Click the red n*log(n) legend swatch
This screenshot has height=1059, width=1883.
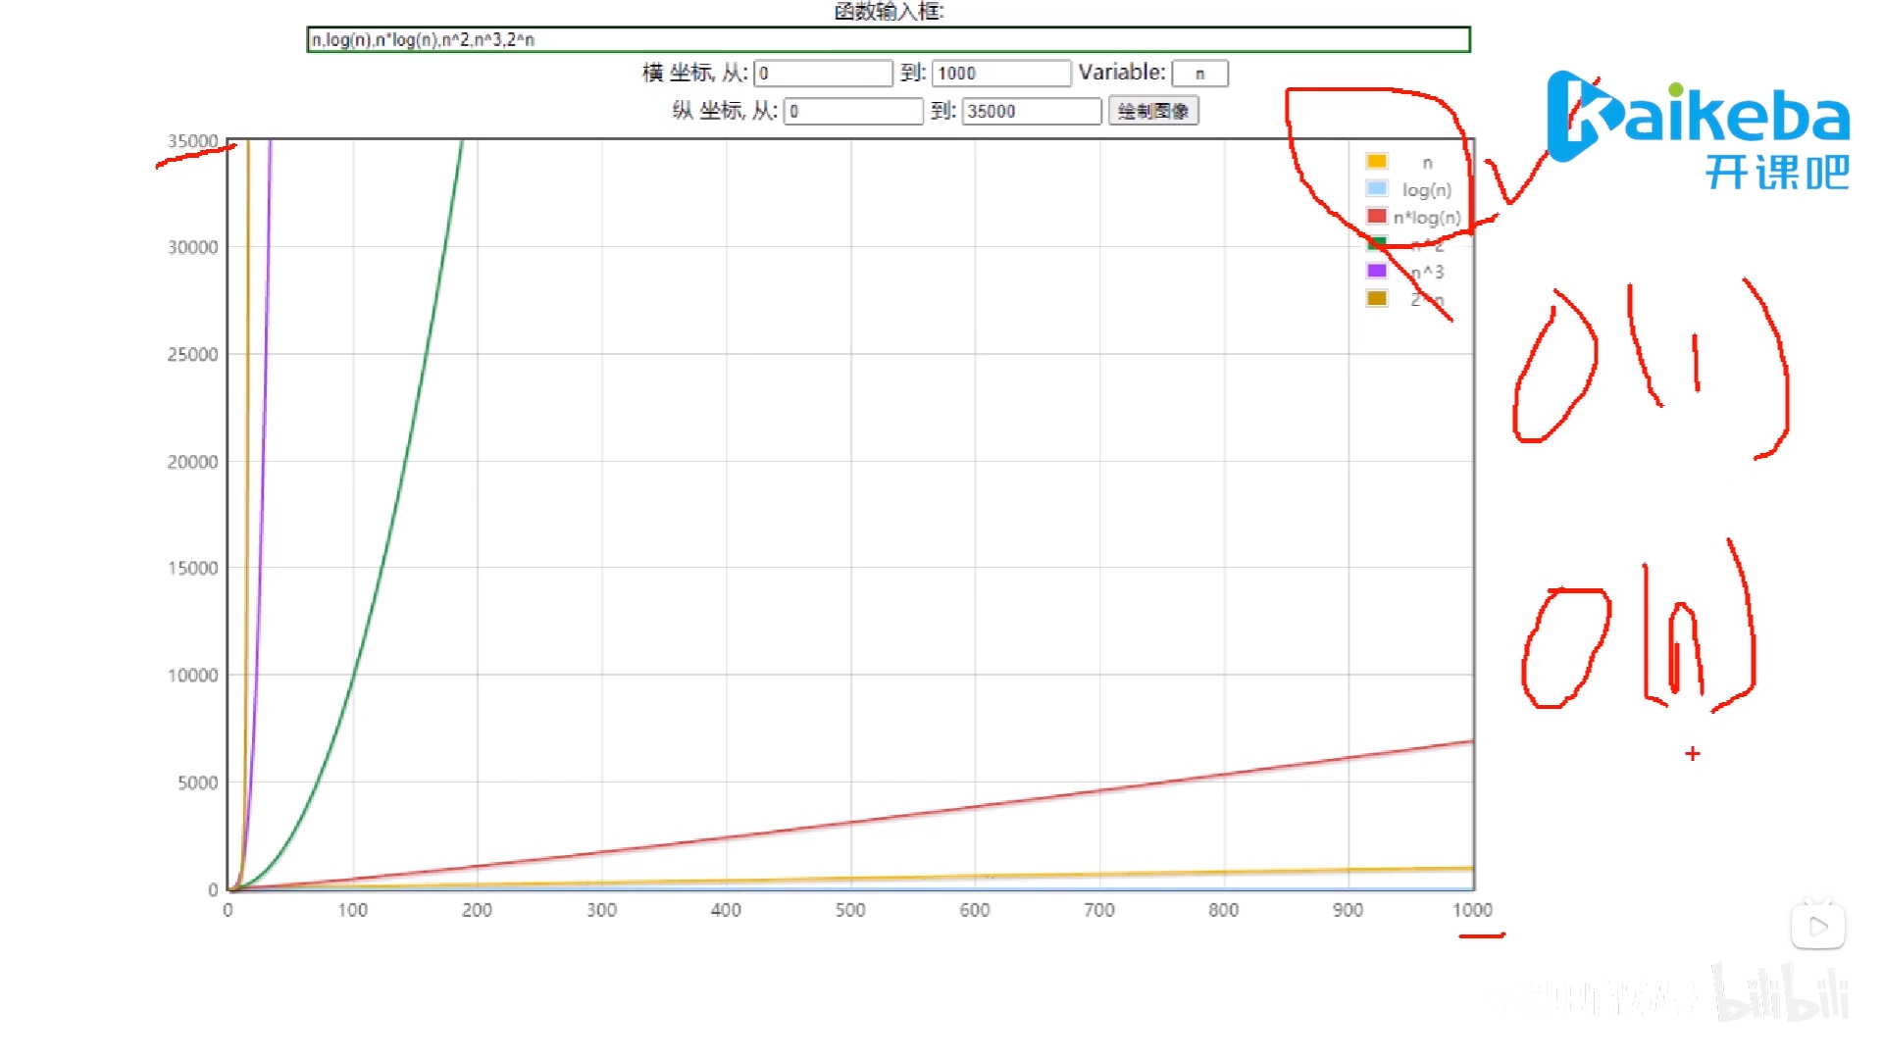click(1376, 216)
